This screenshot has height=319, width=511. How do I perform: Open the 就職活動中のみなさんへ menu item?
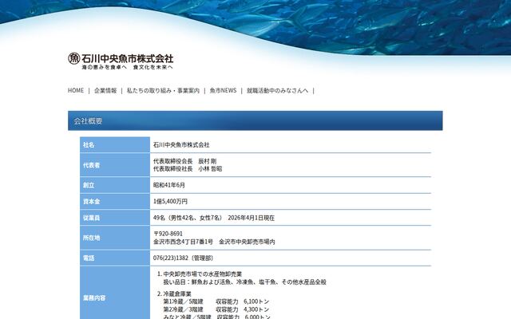(x=277, y=90)
